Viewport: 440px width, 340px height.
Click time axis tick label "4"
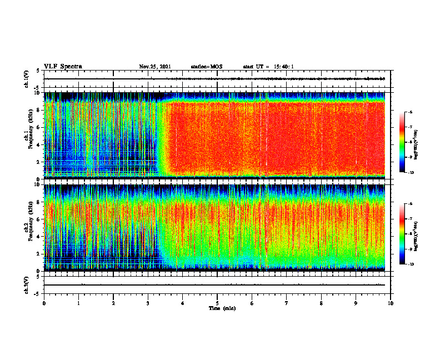(183, 303)
